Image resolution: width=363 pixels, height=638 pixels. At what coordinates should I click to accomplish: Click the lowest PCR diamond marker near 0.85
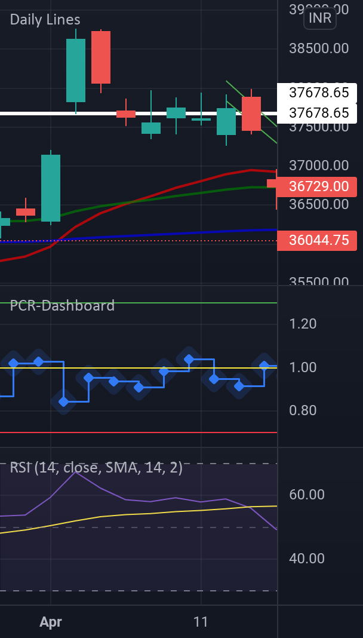click(x=63, y=401)
